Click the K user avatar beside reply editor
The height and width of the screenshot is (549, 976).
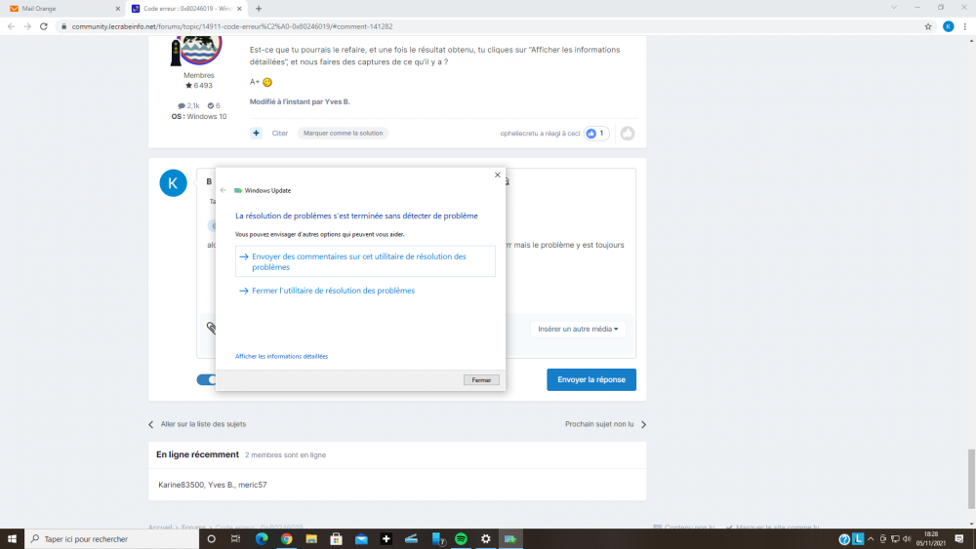[x=173, y=182]
